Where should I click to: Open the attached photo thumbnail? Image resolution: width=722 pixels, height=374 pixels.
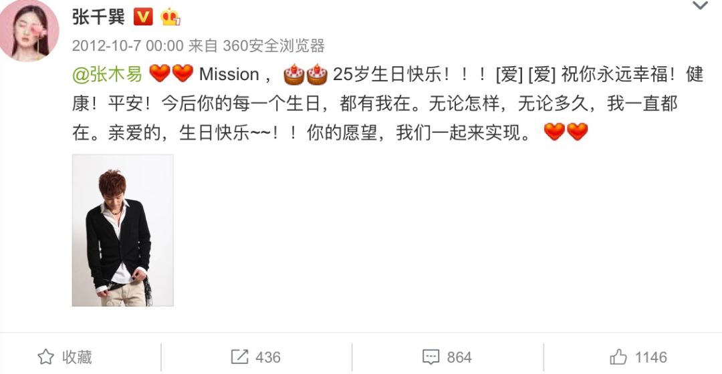click(123, 230)
